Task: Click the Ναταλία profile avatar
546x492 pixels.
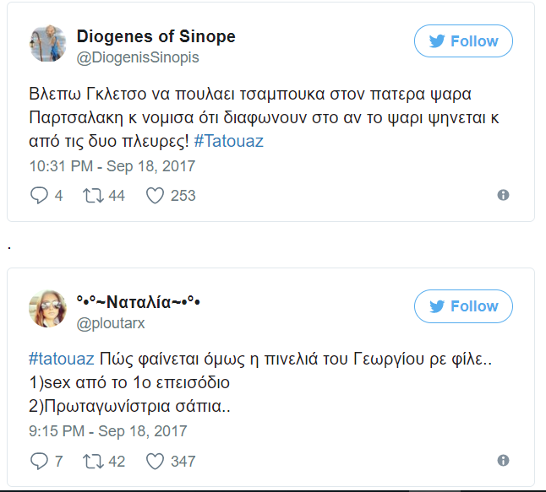Action: pos(48,309)
